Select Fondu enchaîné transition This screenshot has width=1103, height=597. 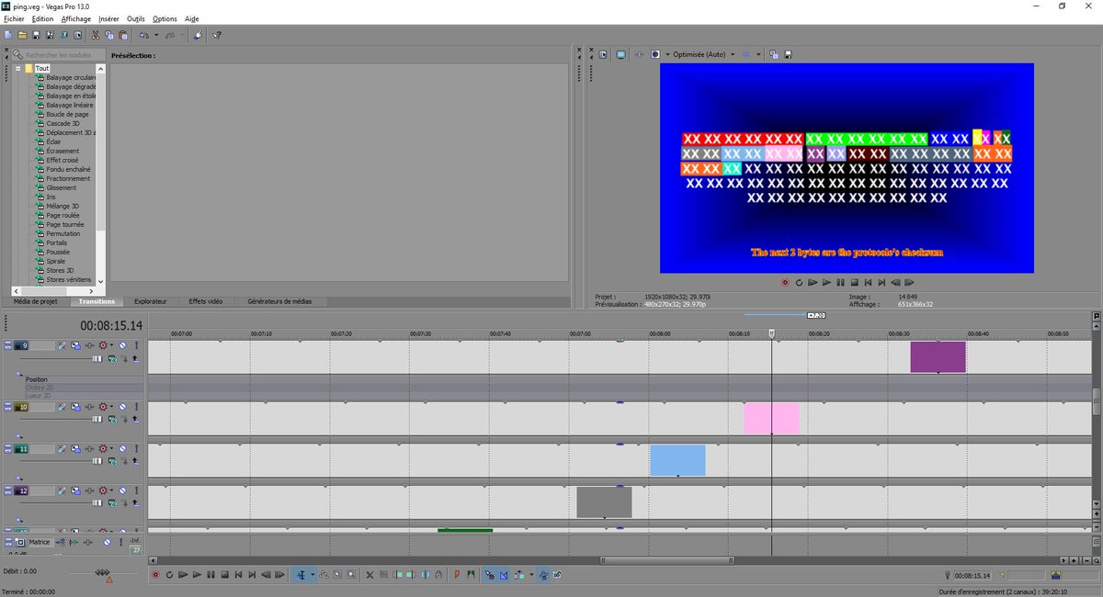click(x=68, y=169)
